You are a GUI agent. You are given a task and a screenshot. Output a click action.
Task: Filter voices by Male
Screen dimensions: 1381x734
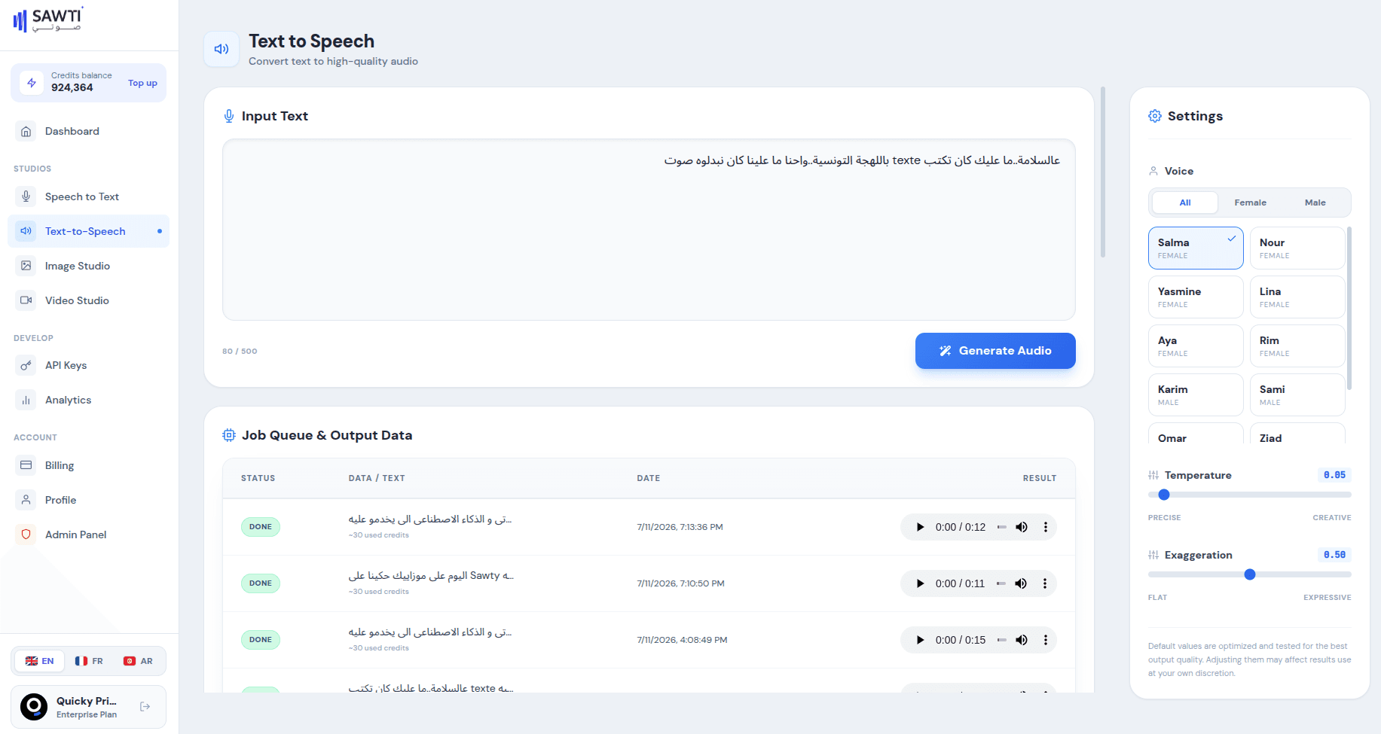click(1315, 203)
